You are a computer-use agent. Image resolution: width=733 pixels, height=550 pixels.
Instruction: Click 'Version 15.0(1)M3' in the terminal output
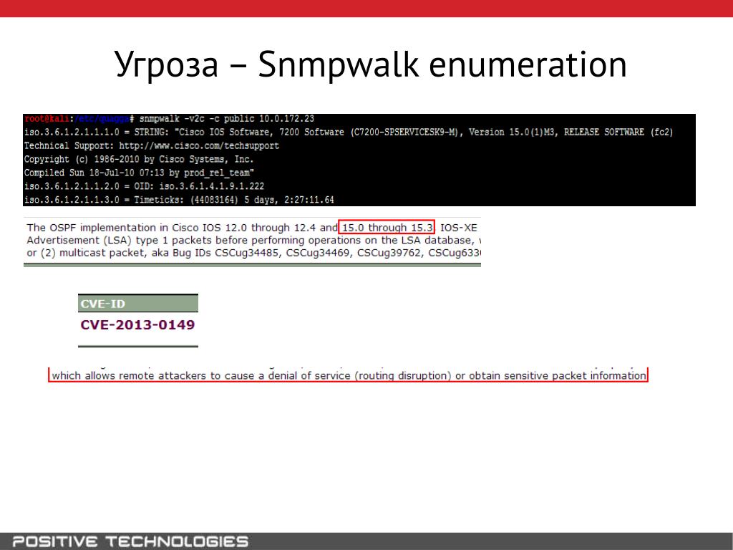click(513, 132)
